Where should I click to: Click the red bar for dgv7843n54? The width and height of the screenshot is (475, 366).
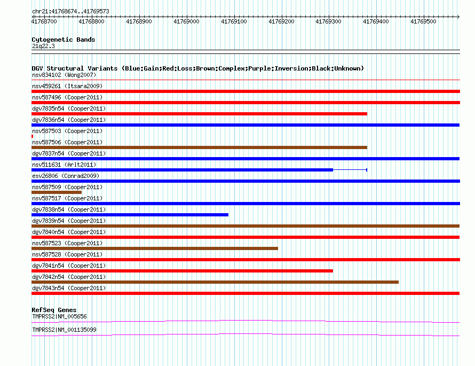click(x=246, y=293)
